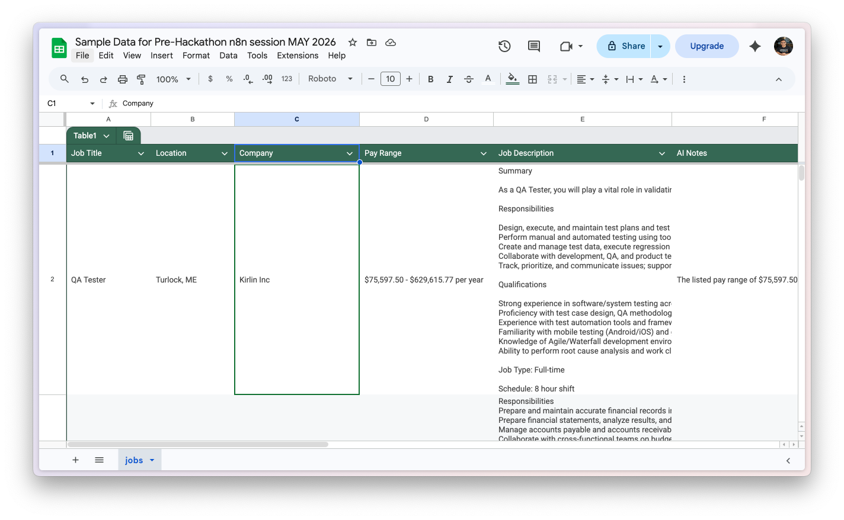Viewport: 844px width, 520px height.
Task: Toggle bold formatting
Action: click(431, 79)
